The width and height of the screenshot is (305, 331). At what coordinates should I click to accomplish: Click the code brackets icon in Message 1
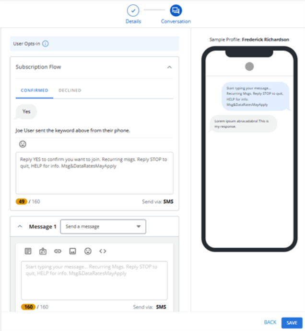click(x=103, y=251)
